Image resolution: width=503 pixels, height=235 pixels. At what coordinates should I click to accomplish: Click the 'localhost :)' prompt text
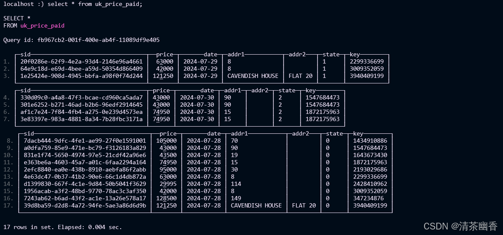point(24,4)
